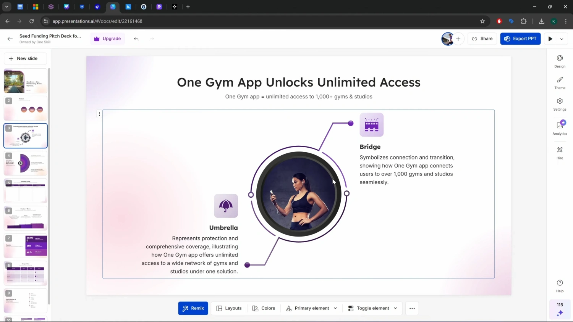Select slide 4 thumbnail
573x322 pixels.
tap(26, 163)
